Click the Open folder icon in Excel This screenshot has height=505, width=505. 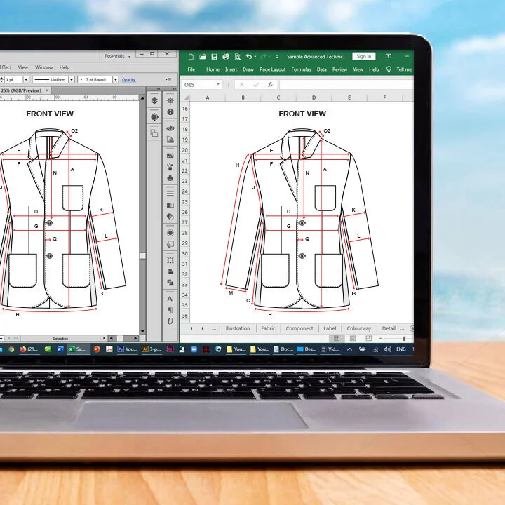pos(202,57)
